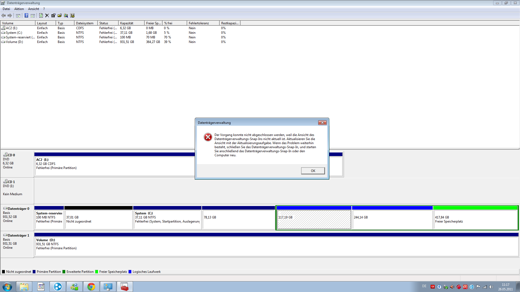
Task: Click the Settings wizard toolbar icon
Action: [72, 16]
